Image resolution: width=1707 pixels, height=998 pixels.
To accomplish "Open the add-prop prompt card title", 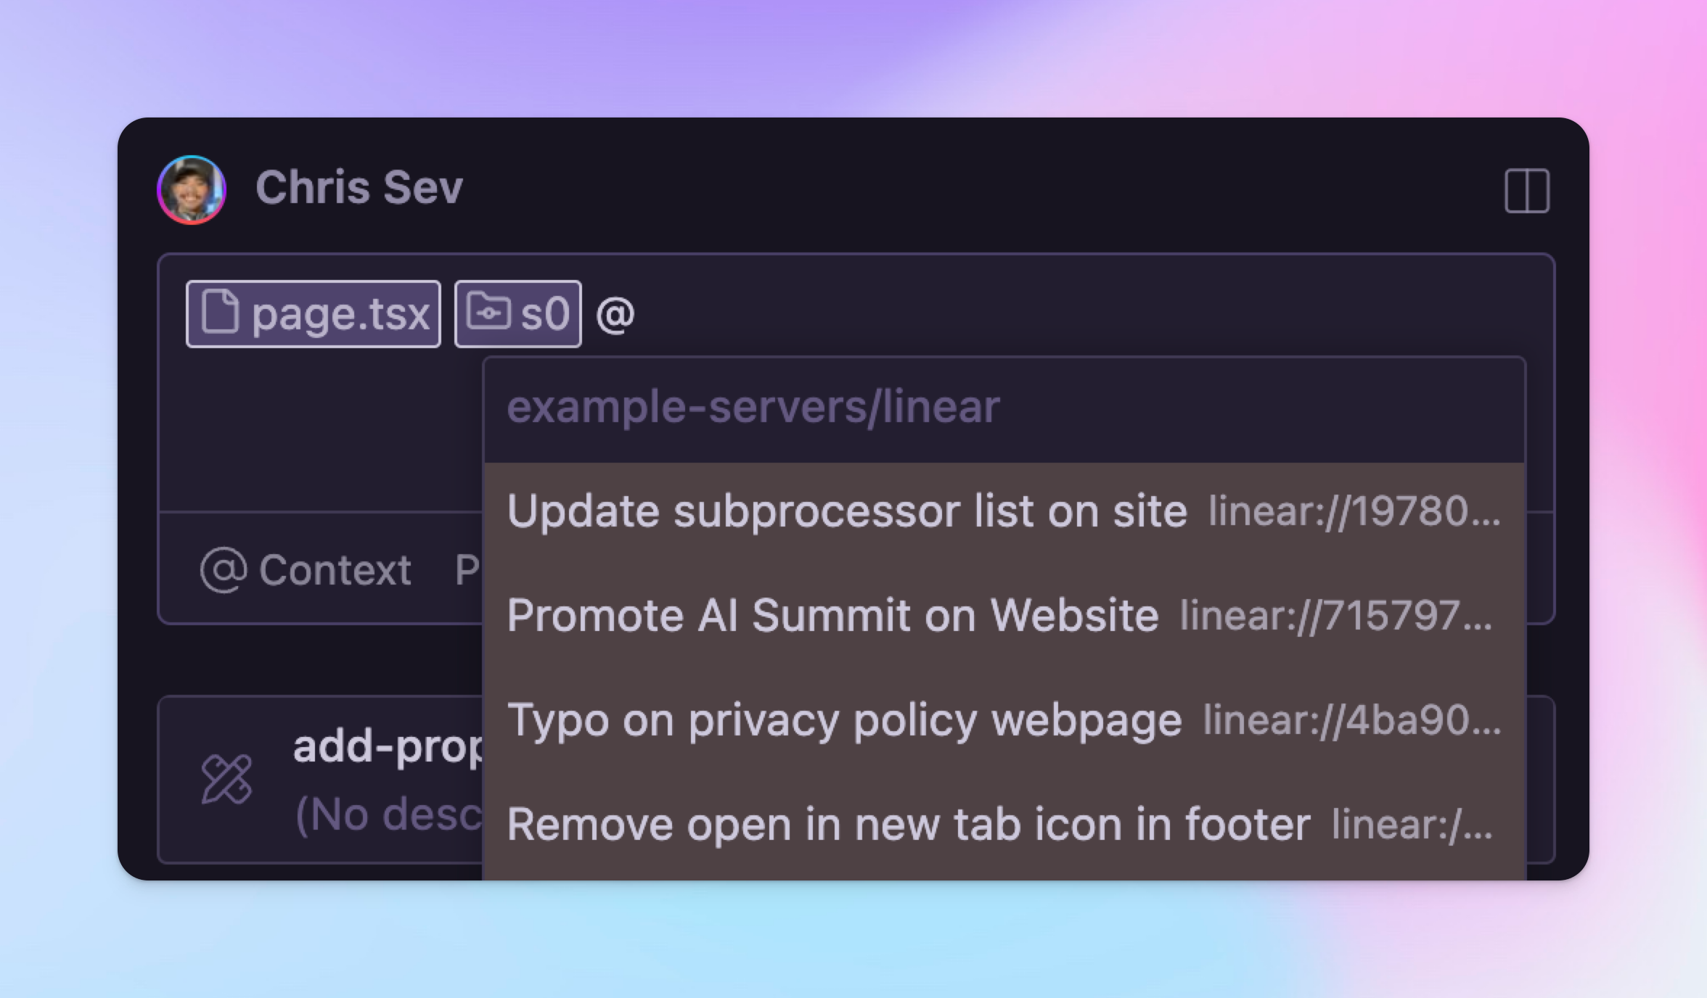I will pyautogui.click(x=388, y=747).
